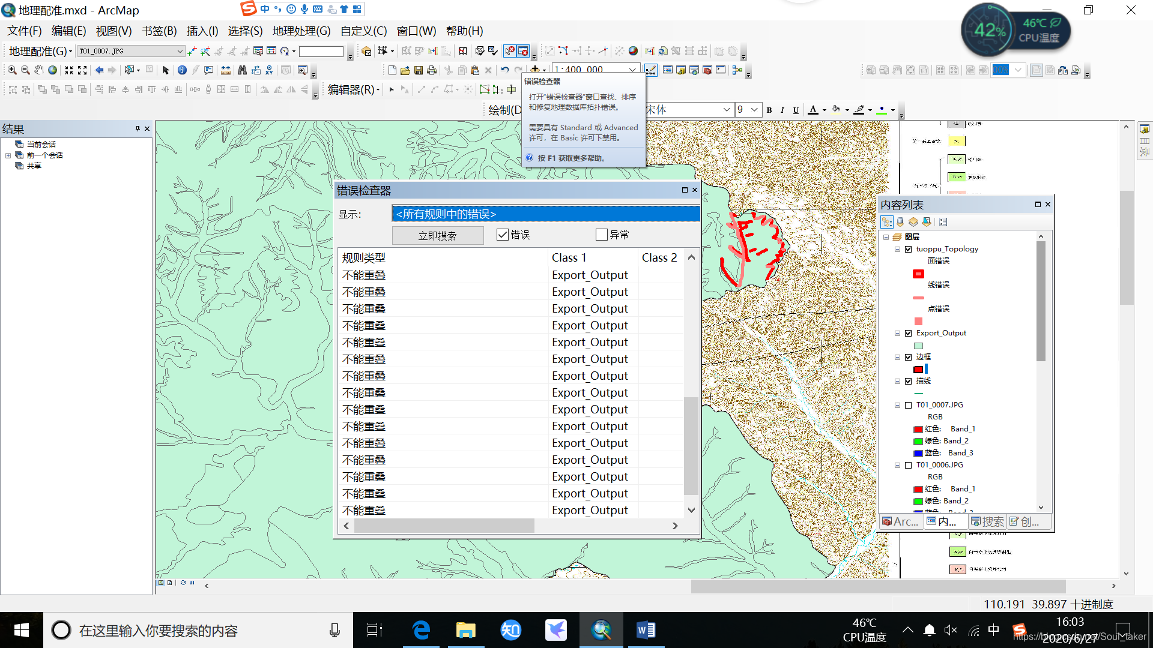Open the Catalog window icon
This screenshot has width=1153, height=648.
pyautogui.click(x=681, y=70)
